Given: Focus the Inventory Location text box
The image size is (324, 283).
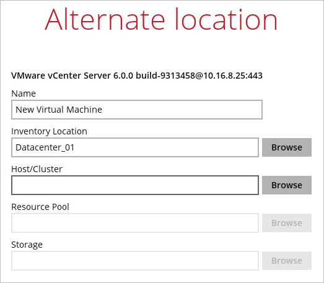Looking at the screenshot, I should 135,147.
